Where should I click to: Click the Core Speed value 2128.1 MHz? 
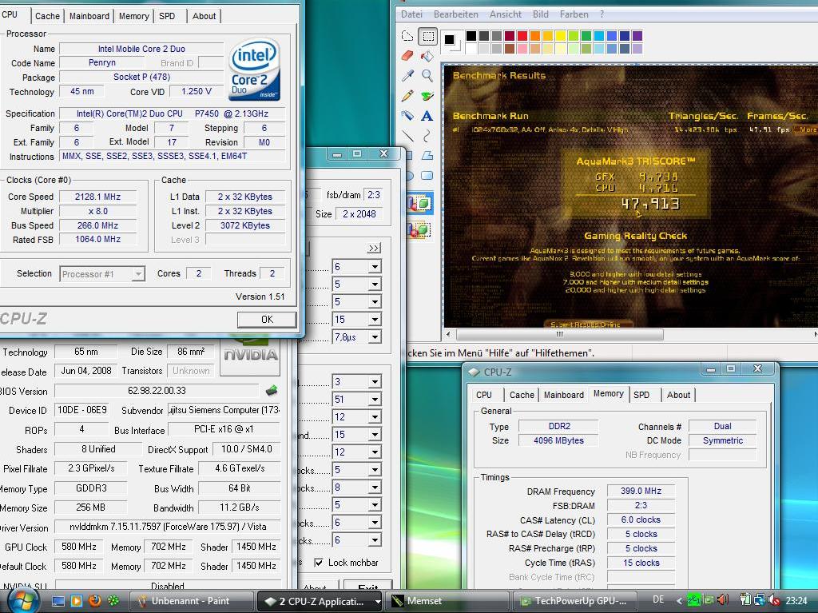(97, 197)
